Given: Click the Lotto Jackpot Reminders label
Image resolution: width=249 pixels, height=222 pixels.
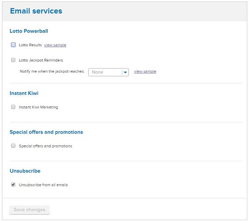Looking at the screenshot, I should pos(41,60).
